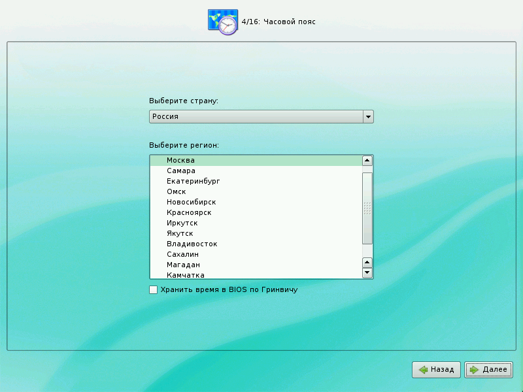The image size is (523, 392).
Task: Enable storing BIOS time in Greenwich
Action: (153, 289)
